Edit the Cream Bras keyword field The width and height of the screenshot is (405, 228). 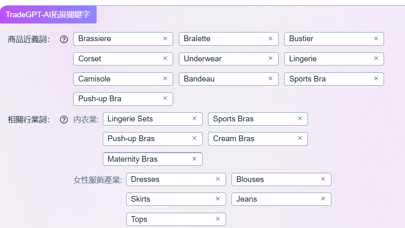pos(258,139)
